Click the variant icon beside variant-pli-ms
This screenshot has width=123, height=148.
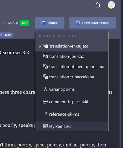pos(46,89)
